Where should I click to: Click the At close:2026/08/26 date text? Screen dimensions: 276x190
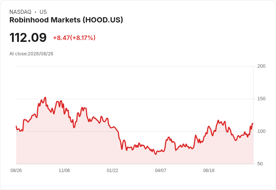[x=31, y=54]
